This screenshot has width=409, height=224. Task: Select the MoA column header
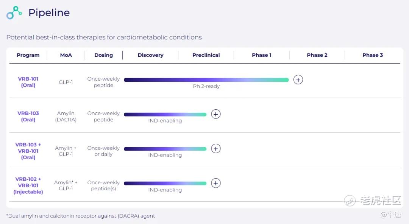pyautogui.click(x=66, y=55)
